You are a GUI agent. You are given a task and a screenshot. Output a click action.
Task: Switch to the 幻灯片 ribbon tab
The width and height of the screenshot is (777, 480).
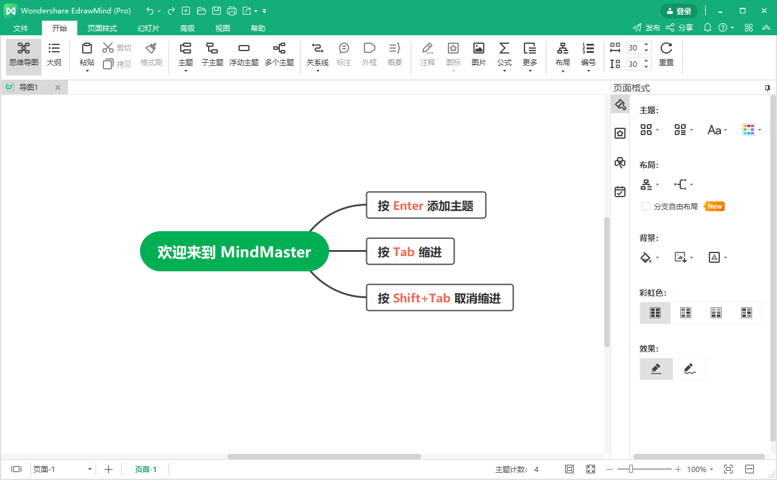(148, 28)
